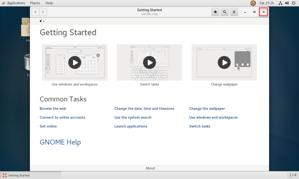
Task: Open the hamburger menu in GNOME Help
Action: pyautogui.click(x=234, y=12)
